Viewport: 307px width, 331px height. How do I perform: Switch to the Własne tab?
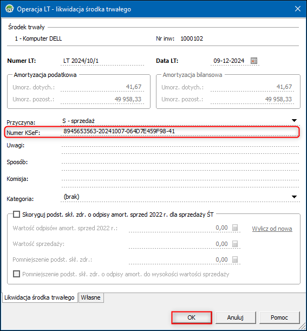point(91,297)
